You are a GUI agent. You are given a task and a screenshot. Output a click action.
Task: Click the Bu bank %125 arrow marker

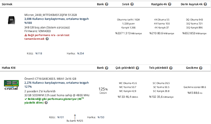point(75,116)
